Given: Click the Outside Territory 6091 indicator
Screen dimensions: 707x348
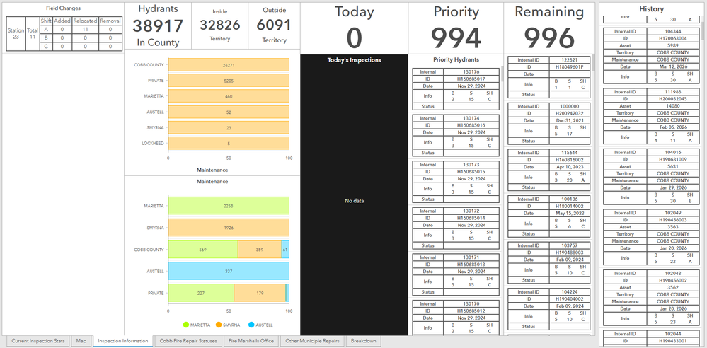Looking at the screenshot, I should [274, 26].
